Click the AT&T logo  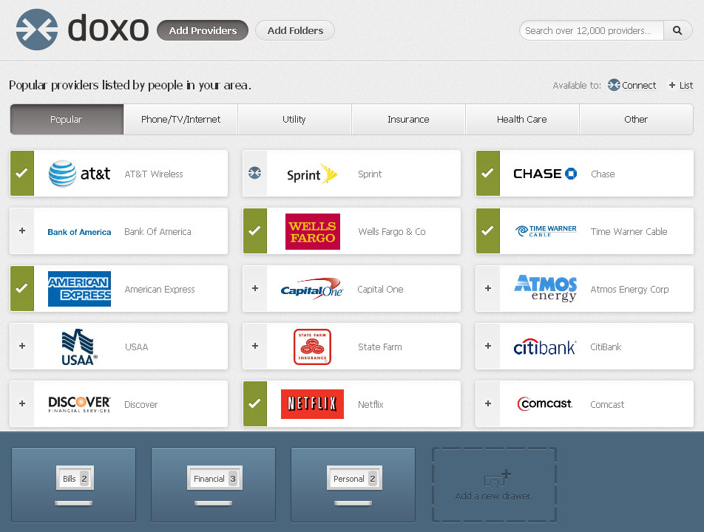pos(79,174)
